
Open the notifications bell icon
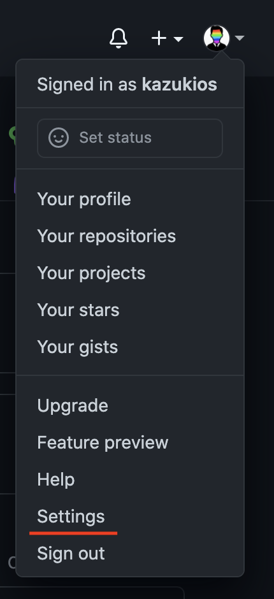tap(119, 38)
